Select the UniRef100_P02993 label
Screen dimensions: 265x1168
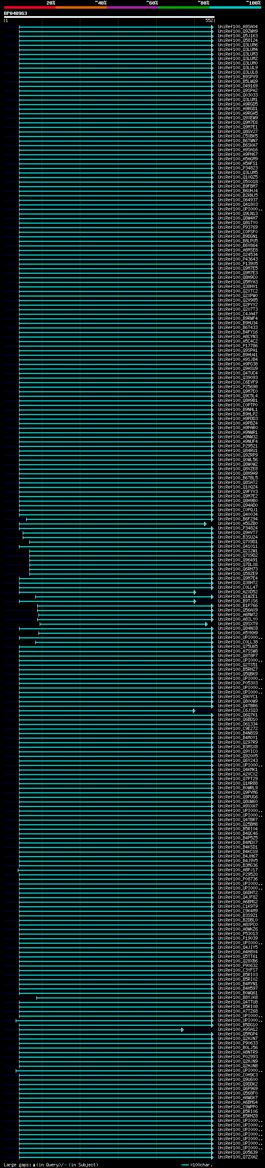click(x=238, y=1057)
